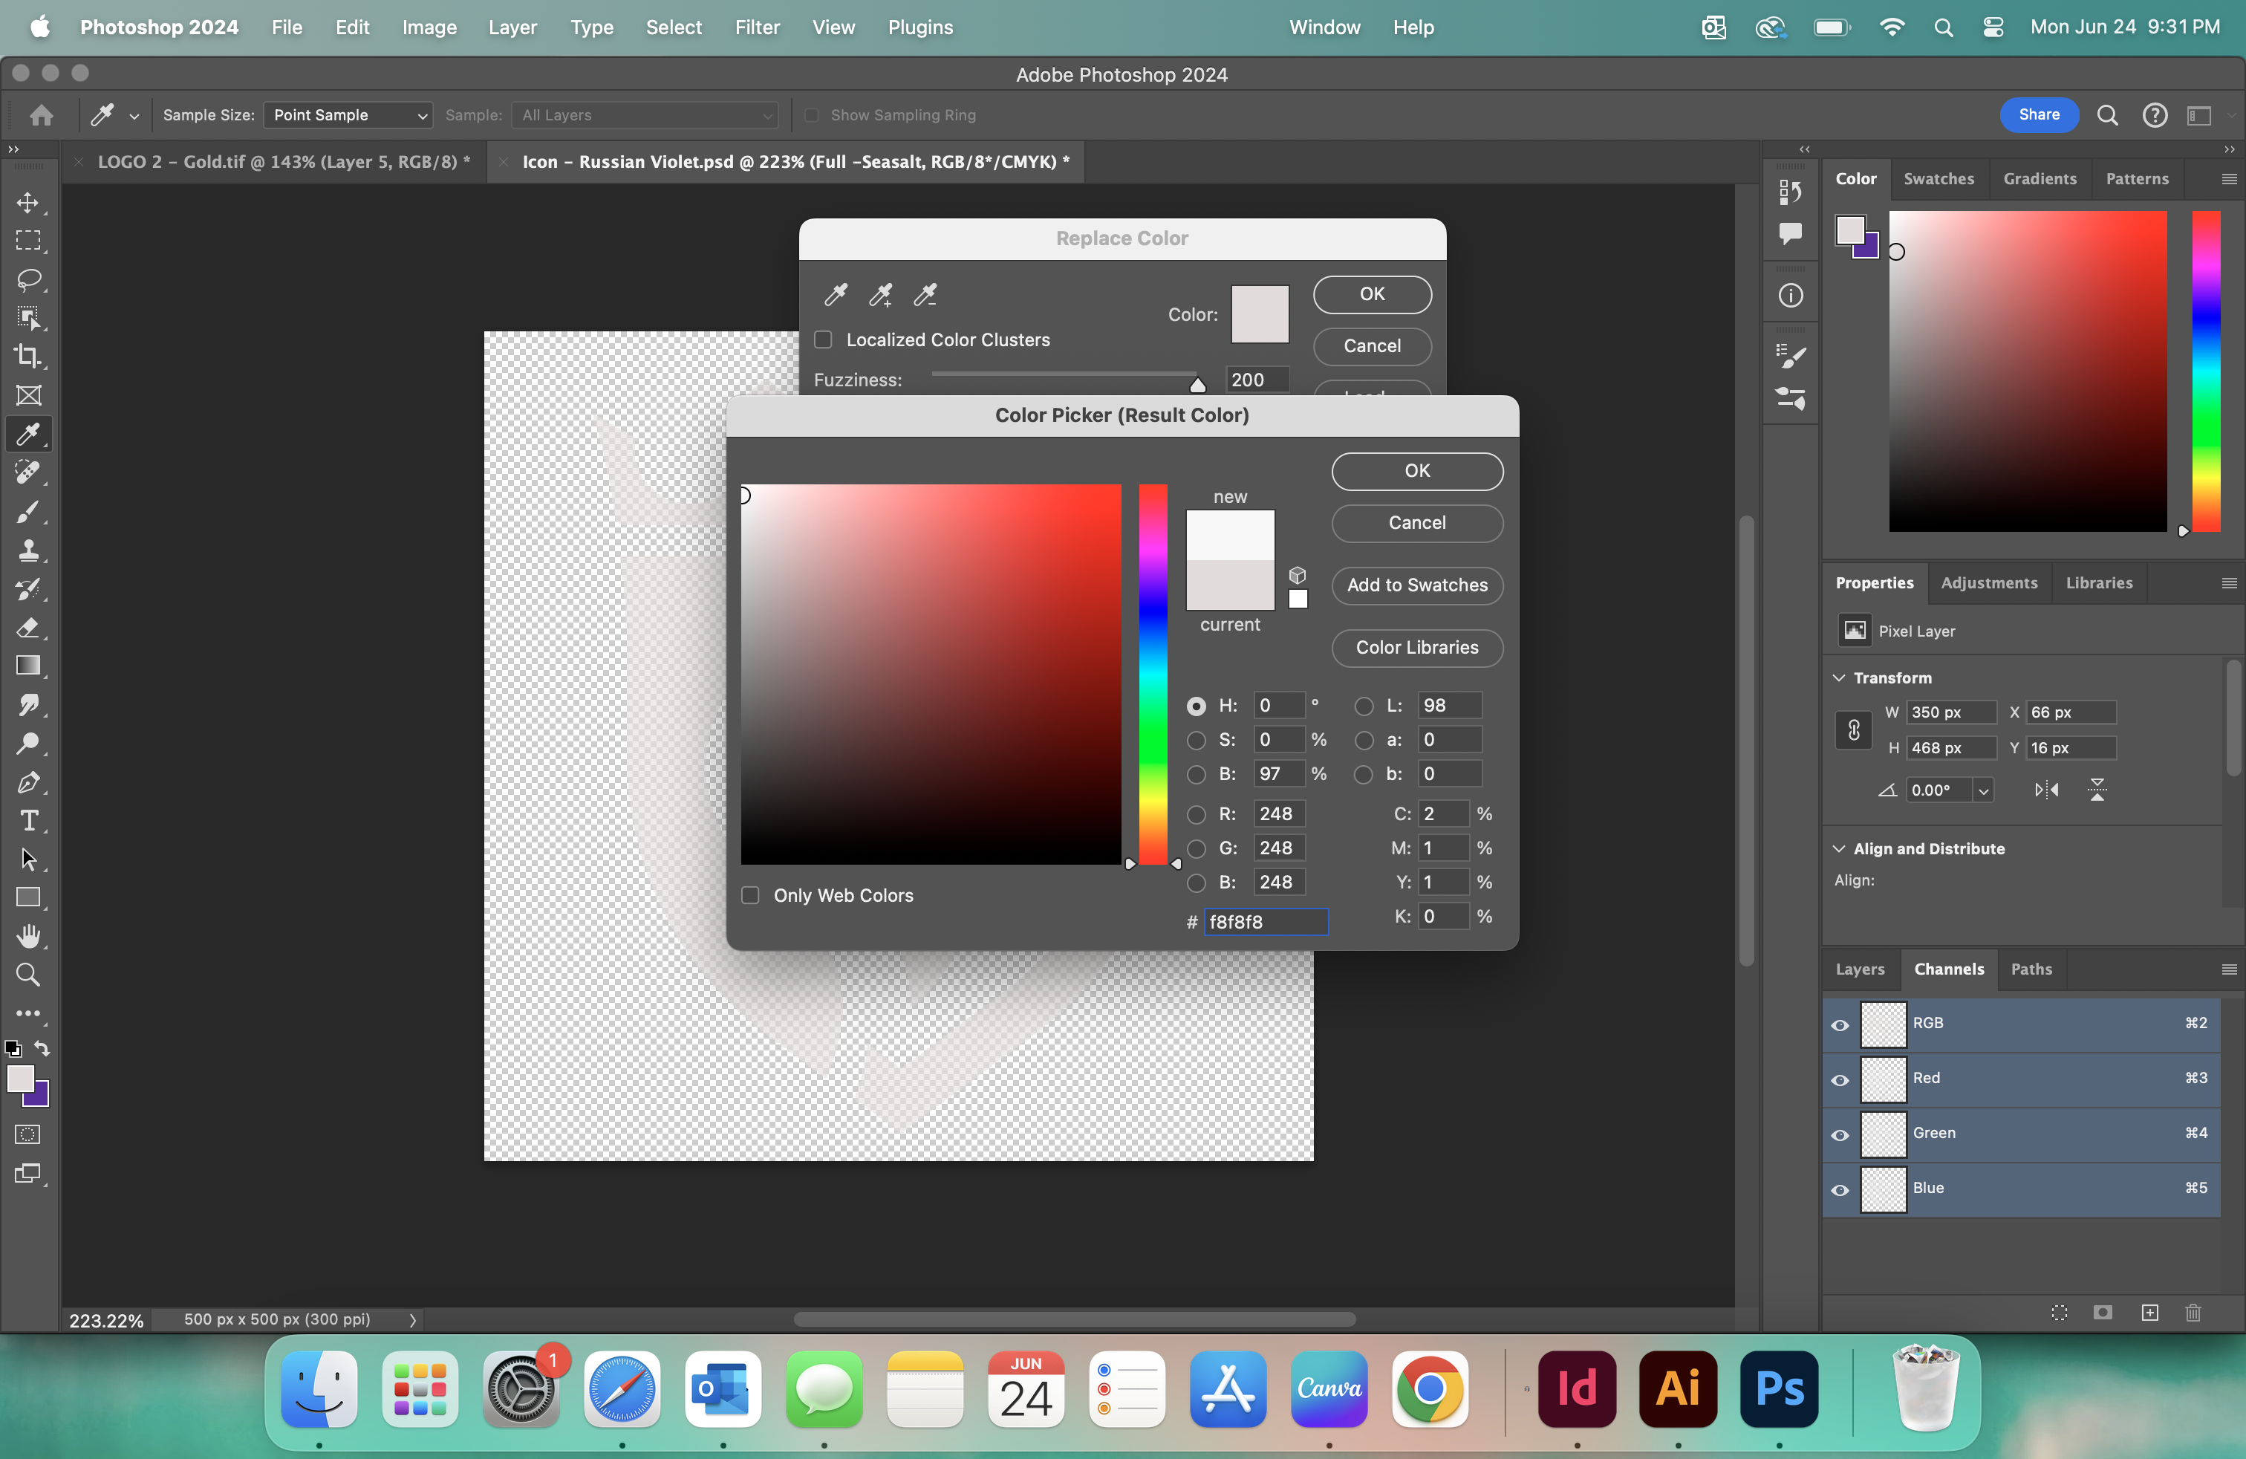Open Color Libraries

tap(1416, 647)
